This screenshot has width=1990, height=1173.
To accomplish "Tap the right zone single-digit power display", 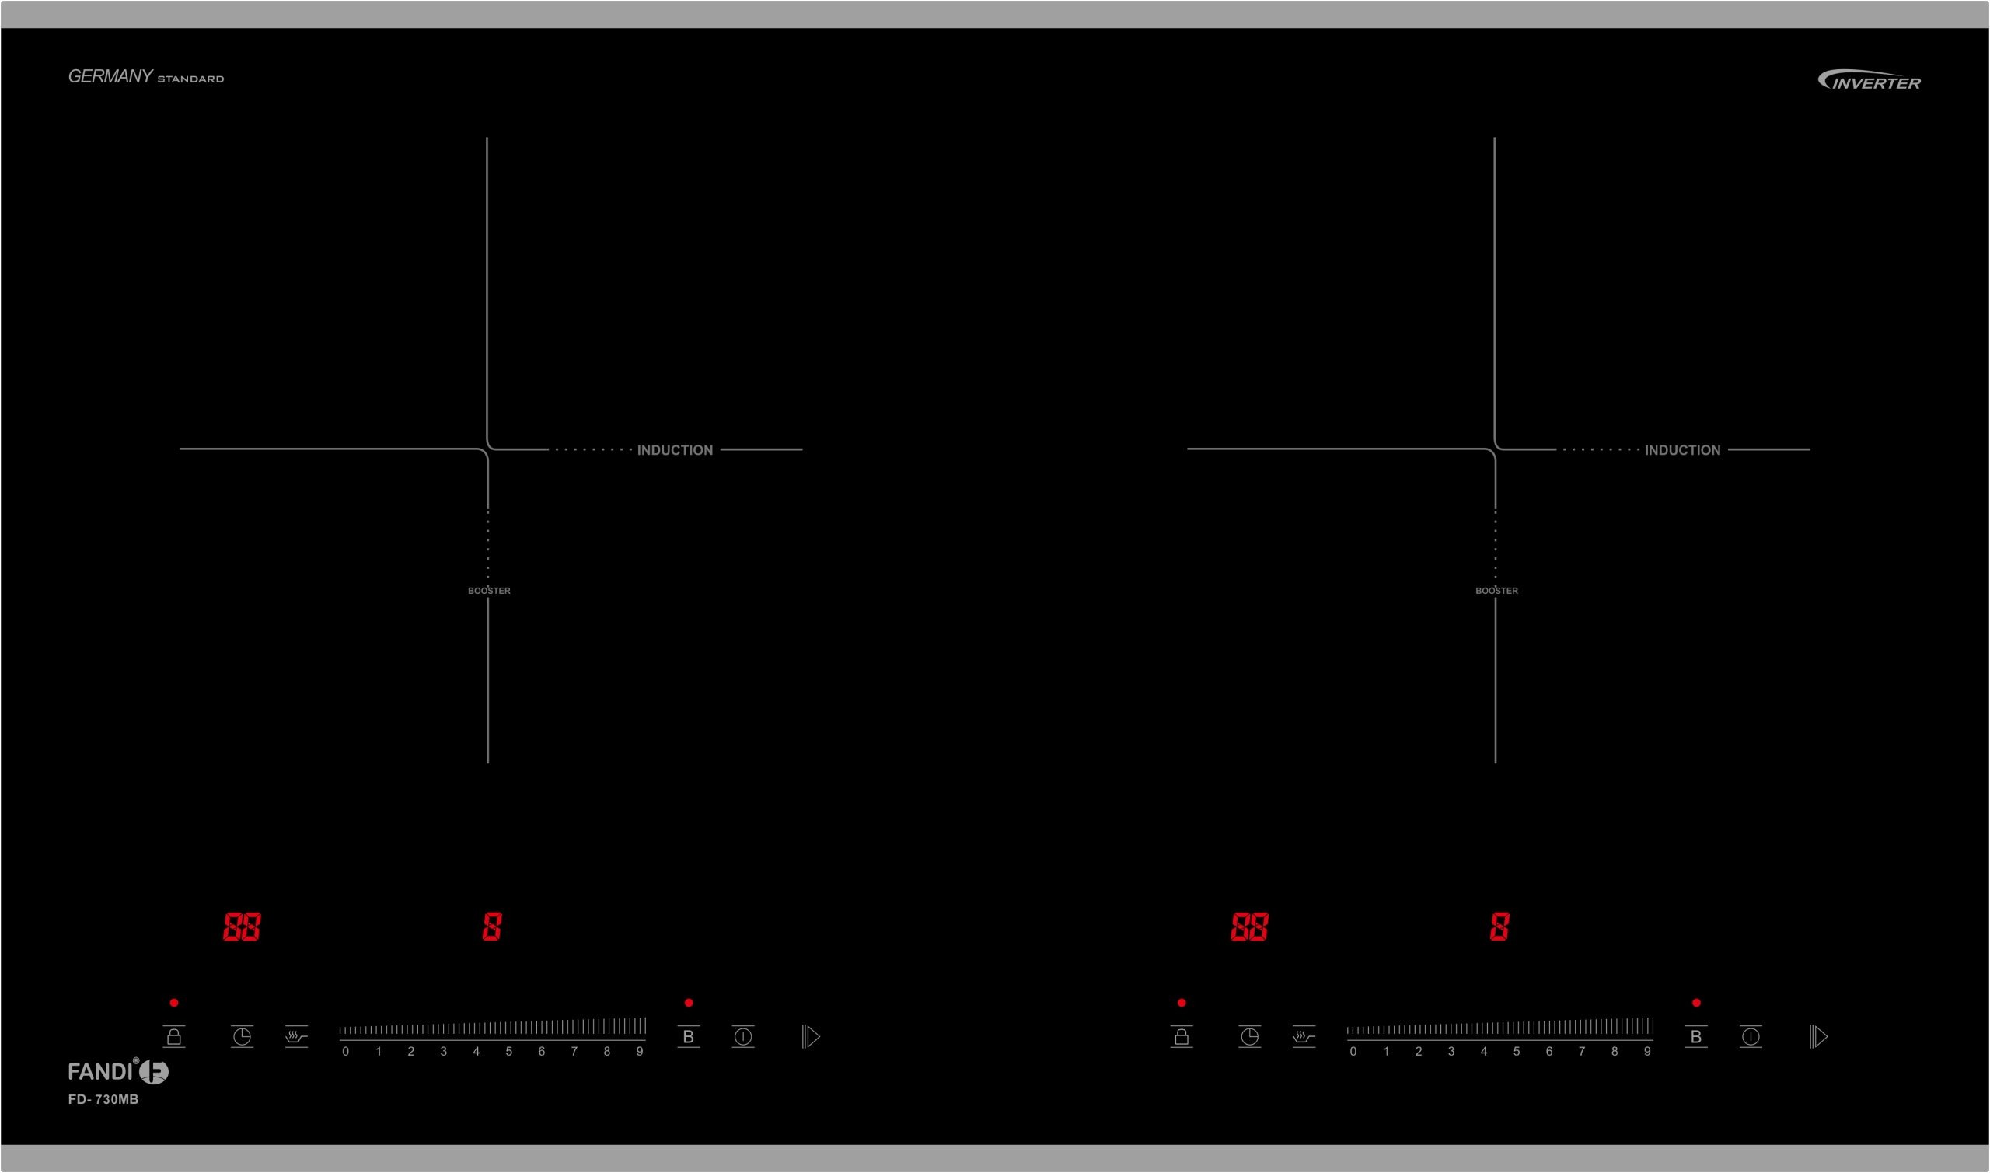I will (x=1499, y=927).
